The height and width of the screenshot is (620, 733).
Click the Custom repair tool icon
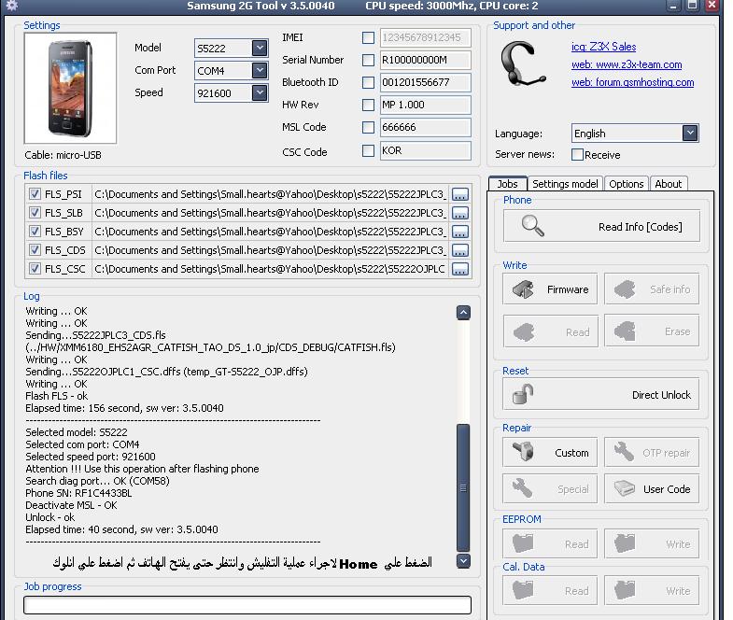(523, 452)
